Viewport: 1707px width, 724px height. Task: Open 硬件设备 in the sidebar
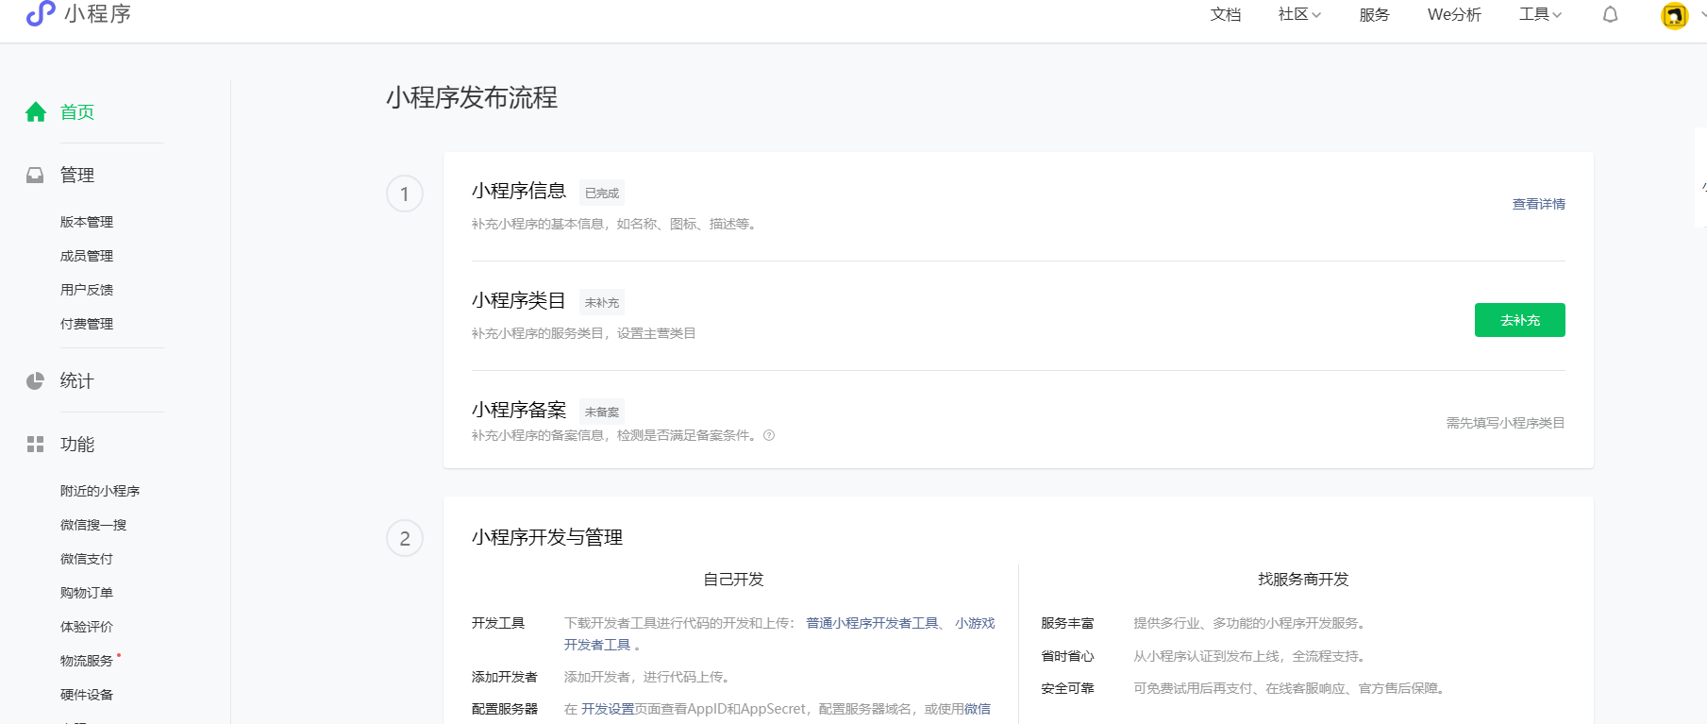[x=87, y=695]
